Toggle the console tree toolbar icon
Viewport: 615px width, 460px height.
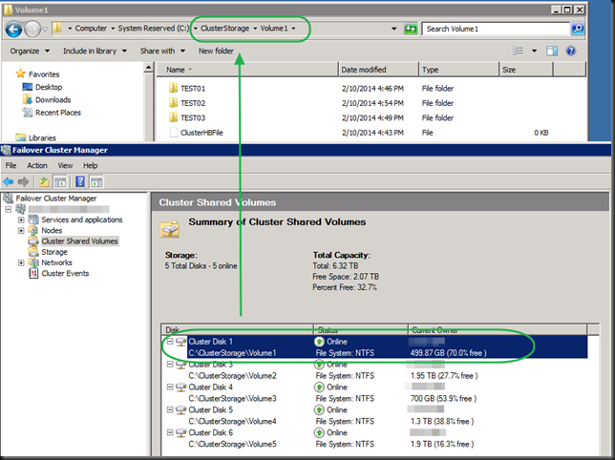click(60, 182)
